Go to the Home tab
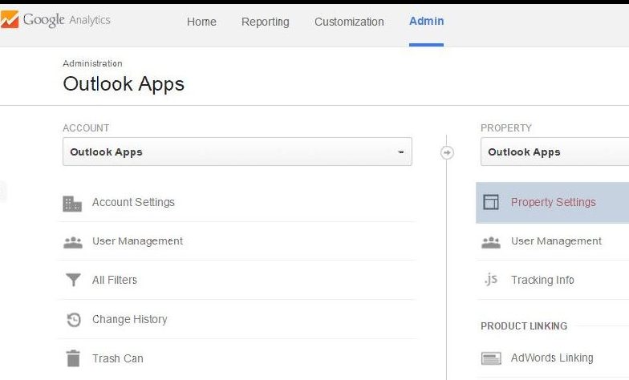629x380 pixels. pos(201,22)
